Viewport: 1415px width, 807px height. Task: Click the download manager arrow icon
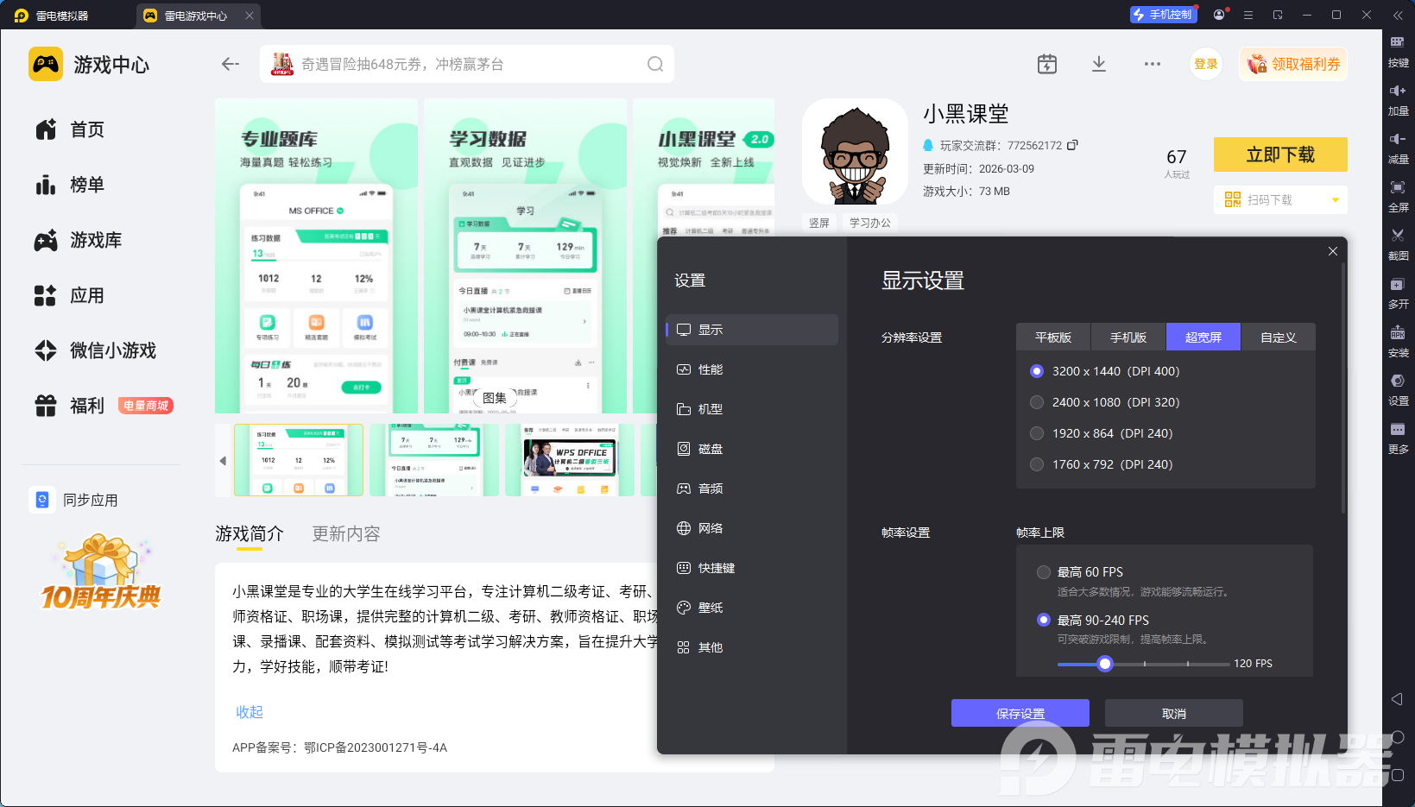pyautogui.click(x=1099, y=64)
